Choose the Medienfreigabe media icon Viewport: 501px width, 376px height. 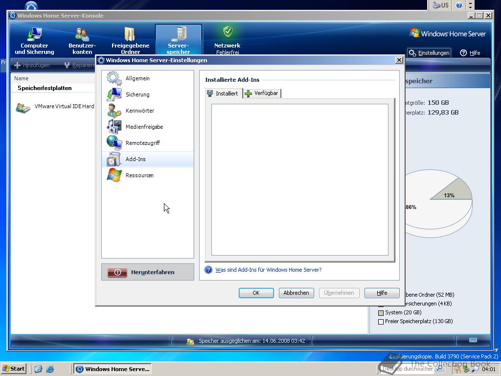(114, 127)
